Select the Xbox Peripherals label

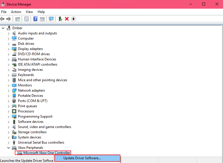(30, 148)
